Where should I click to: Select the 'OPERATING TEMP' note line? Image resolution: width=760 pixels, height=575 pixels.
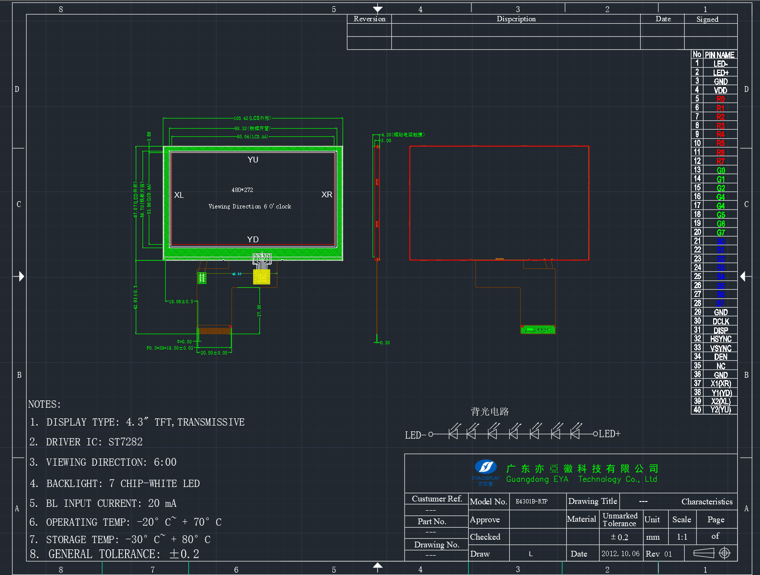point(126,522)
